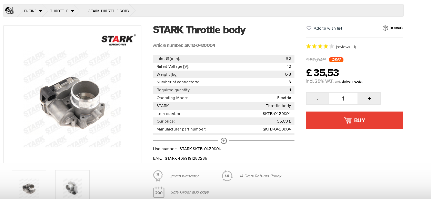
Task: Click the wish list heart icon
Action: click(x=309, y=28)
